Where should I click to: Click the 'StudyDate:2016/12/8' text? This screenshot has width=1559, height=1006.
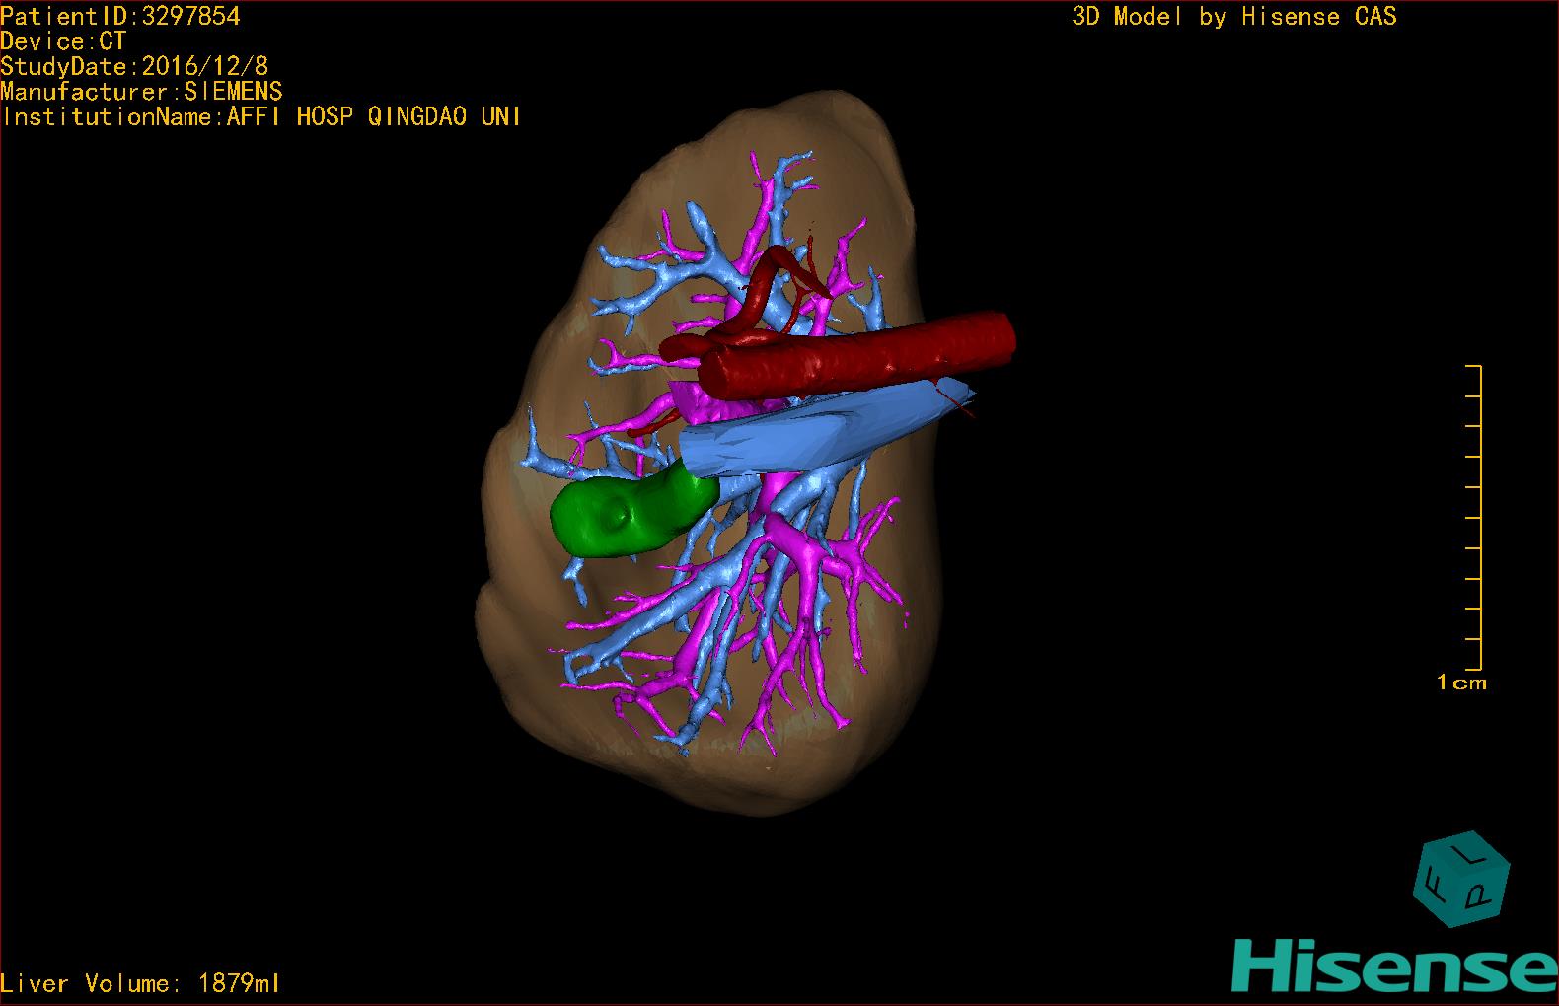click(x=134, y=67)
